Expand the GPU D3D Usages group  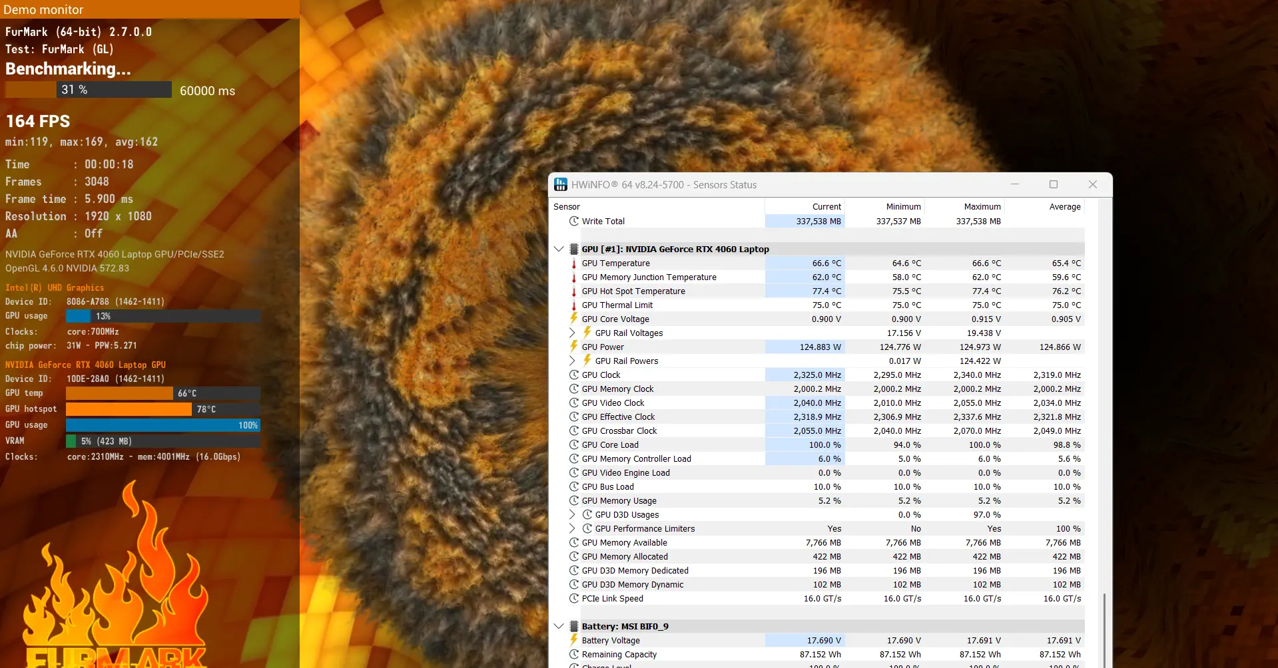pyautogui.click(x=572, y=514)
